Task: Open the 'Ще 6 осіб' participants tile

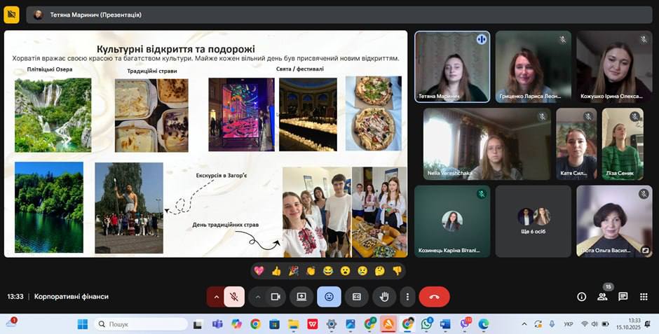Action: click(533, 221)
